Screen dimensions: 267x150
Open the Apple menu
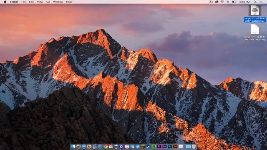(5, 2)
